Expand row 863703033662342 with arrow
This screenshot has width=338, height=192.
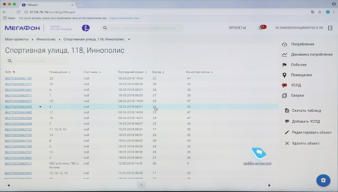[40, 107]
